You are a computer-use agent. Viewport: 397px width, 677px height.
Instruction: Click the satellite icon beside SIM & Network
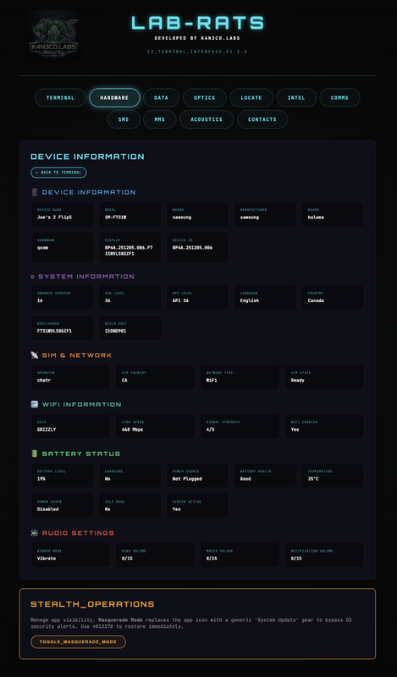35,355
